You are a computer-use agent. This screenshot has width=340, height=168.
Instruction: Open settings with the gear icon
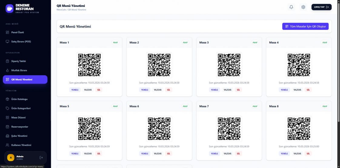303,7
